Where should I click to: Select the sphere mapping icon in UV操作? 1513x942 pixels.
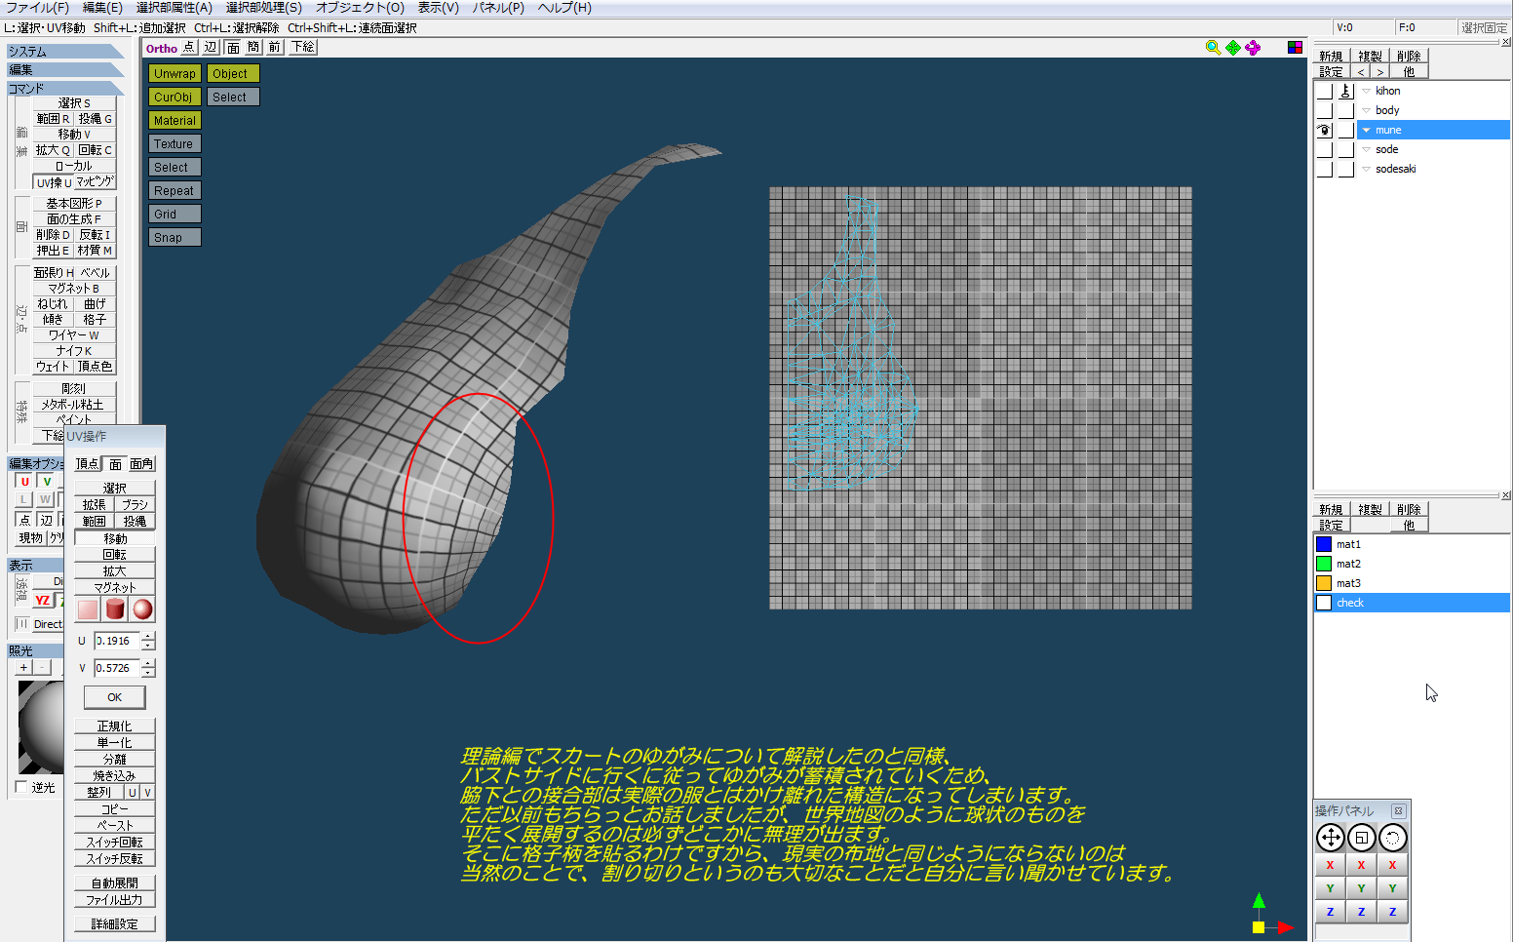pos(143,609)
